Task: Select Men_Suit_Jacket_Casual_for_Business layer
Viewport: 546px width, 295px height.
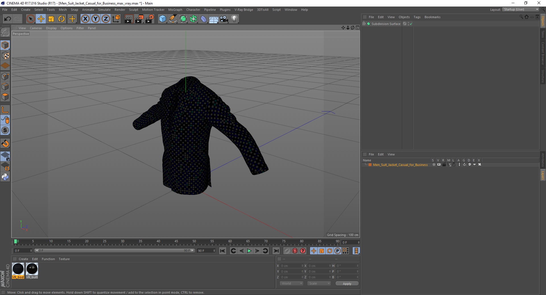Action: [400, 165]
